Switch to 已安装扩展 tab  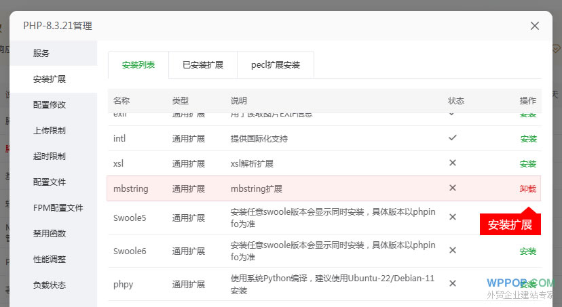click(203, 65)
